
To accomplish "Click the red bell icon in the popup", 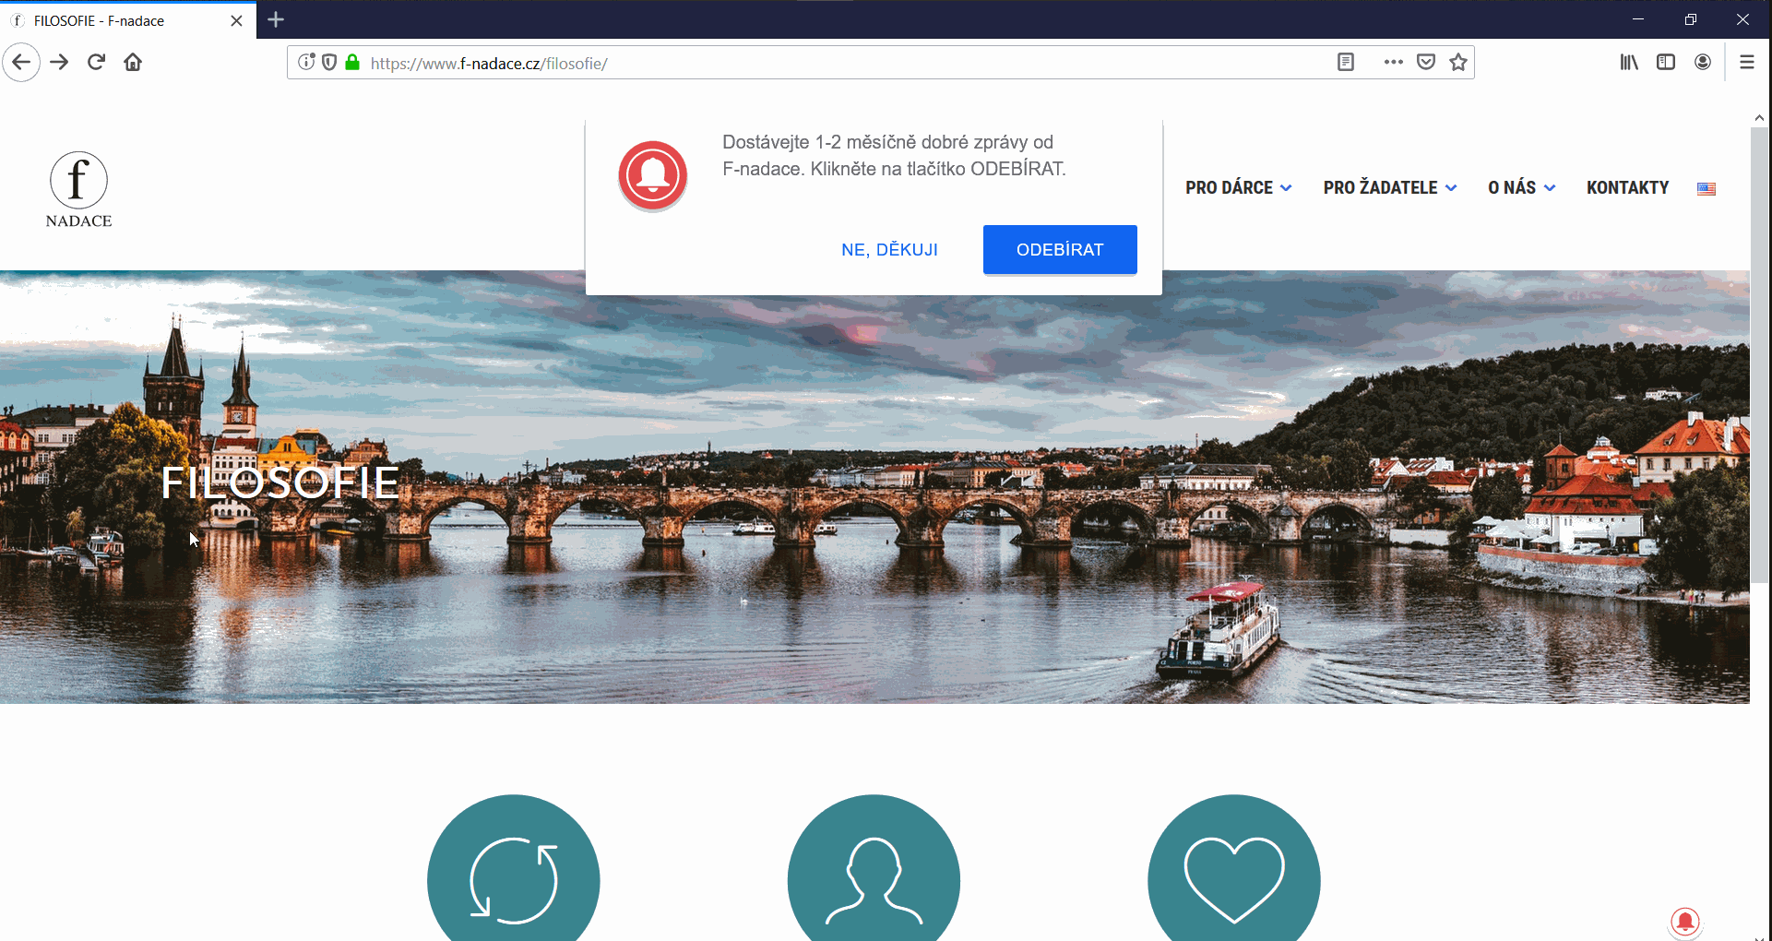I will click(x=653, y=175).
